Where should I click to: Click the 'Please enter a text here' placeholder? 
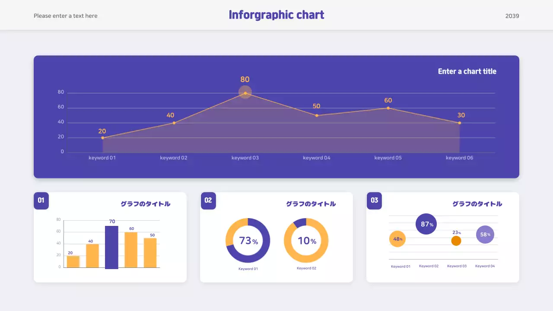click(x=66, y=16)
